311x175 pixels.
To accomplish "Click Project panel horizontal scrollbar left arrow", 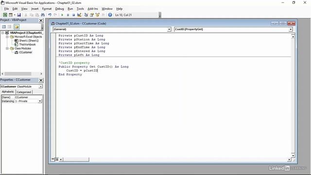I will 2,74.
